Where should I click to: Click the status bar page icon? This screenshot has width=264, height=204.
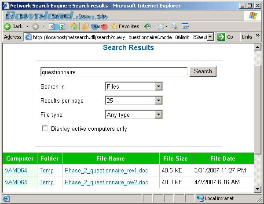[6, 198]
